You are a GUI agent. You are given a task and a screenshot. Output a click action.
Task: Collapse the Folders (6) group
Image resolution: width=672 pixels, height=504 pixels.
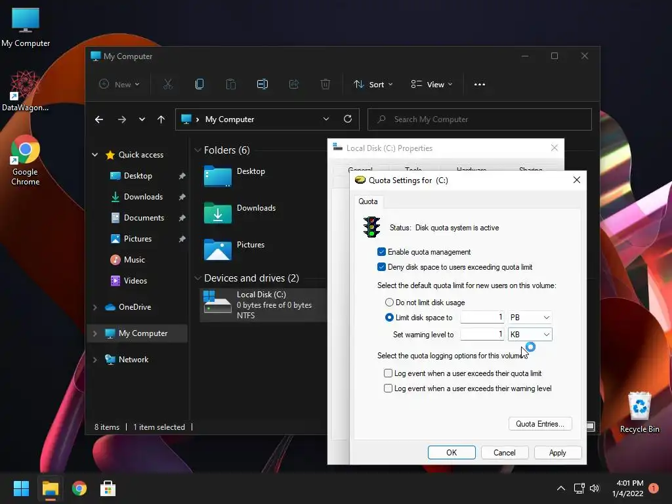click(x=198, y=150)
